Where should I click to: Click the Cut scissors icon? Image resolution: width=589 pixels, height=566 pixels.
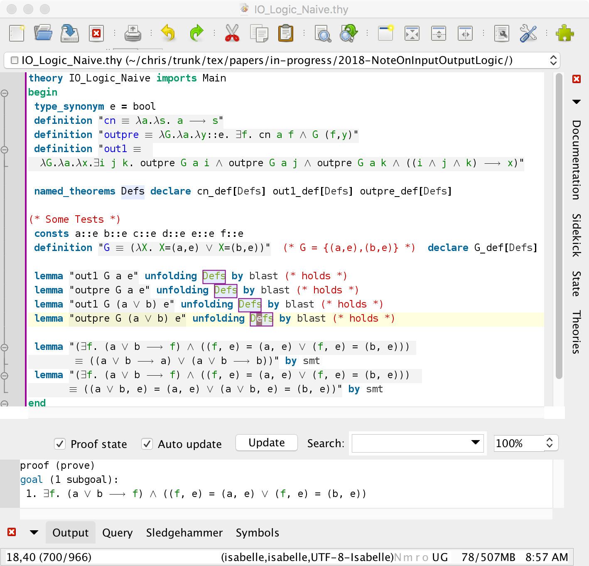(232, 33)
